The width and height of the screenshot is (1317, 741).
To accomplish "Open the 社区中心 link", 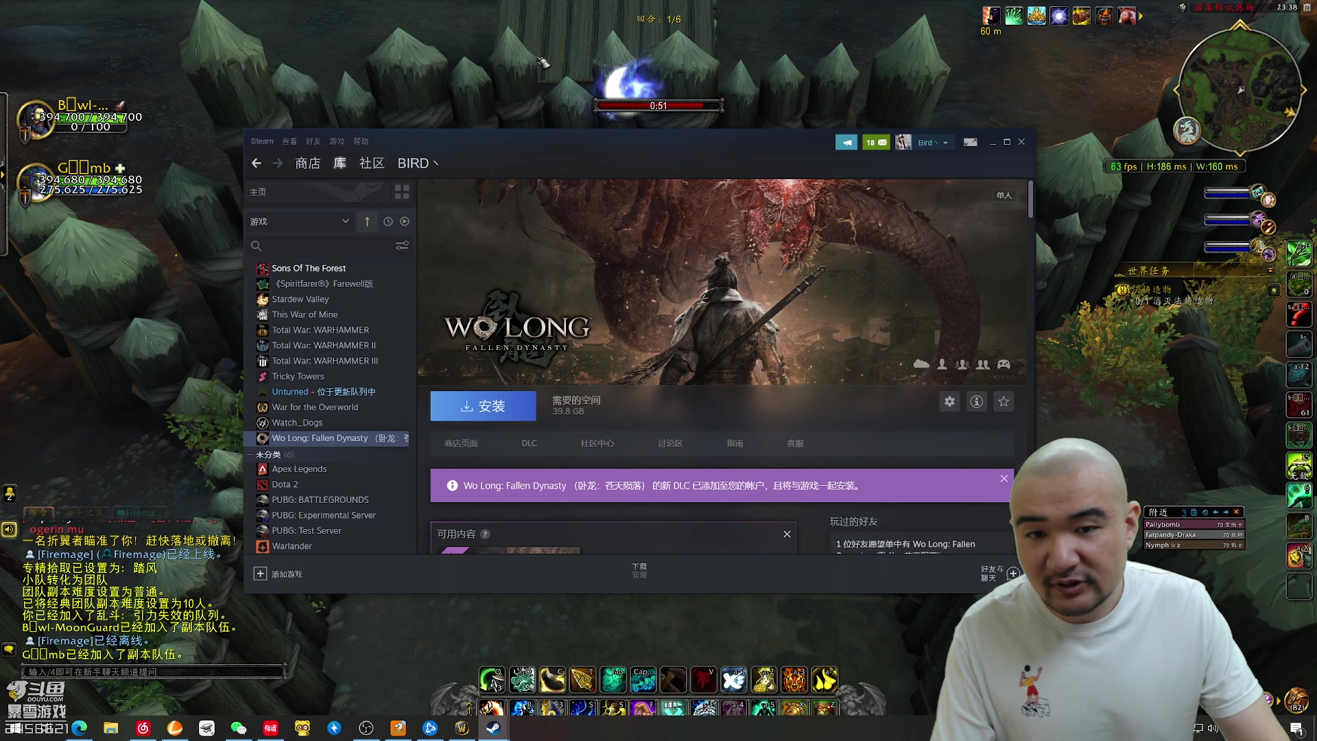I will [597, 444].
